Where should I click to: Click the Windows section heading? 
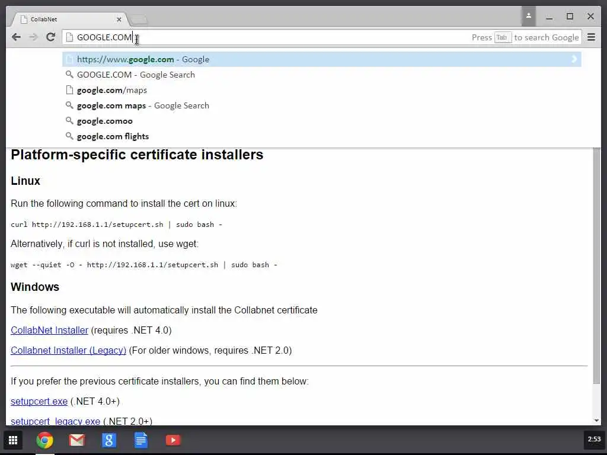point(35,287)
